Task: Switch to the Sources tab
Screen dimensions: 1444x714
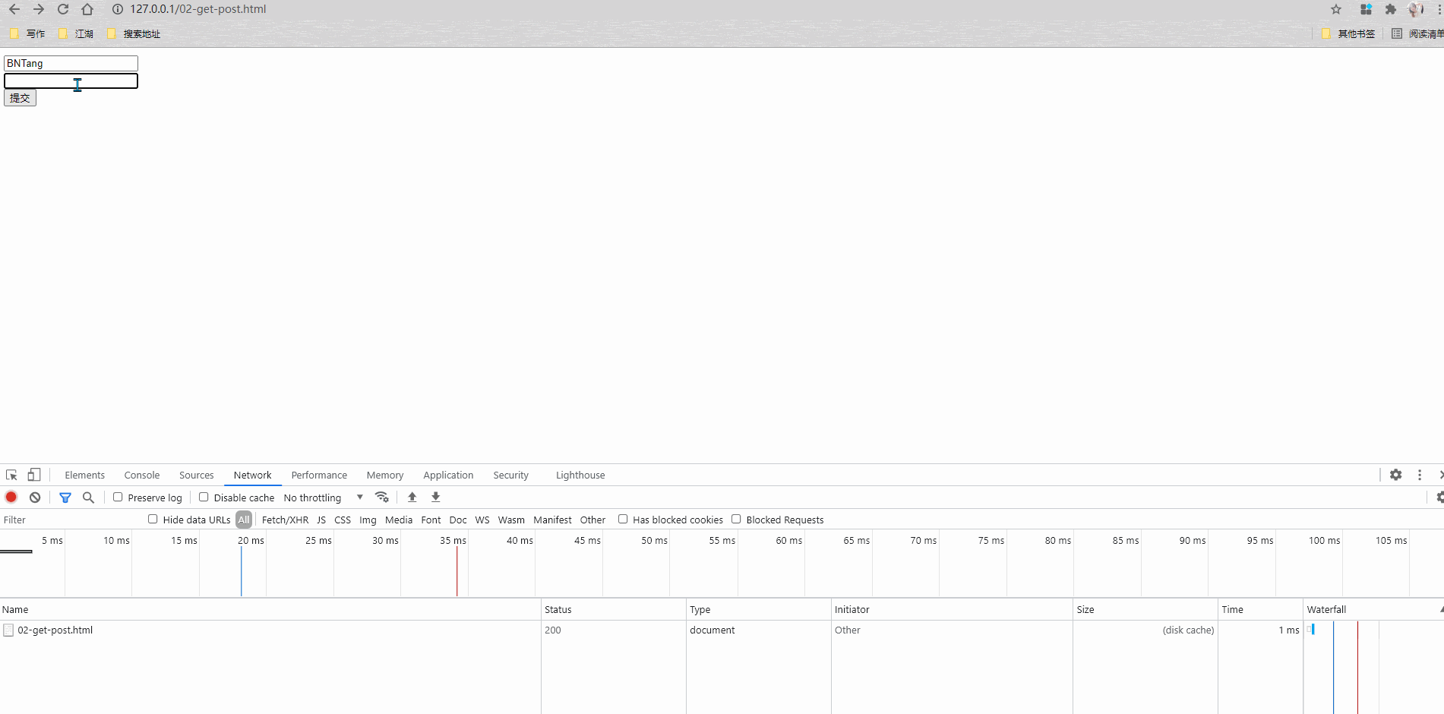Action: pyautogui.click(x=197, y=475)
